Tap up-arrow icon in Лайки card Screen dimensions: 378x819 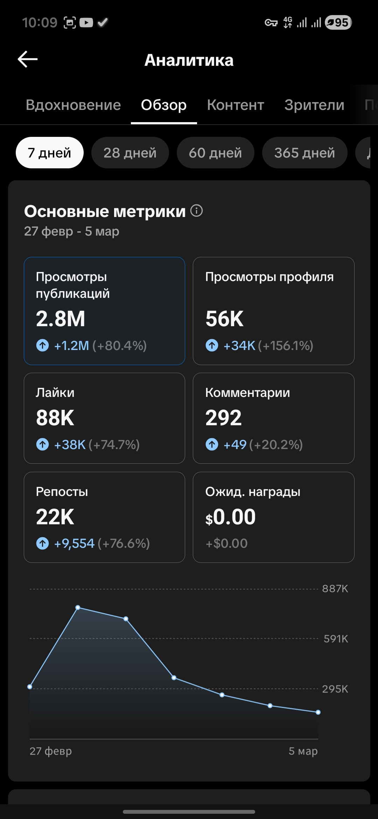coord(43,444)
